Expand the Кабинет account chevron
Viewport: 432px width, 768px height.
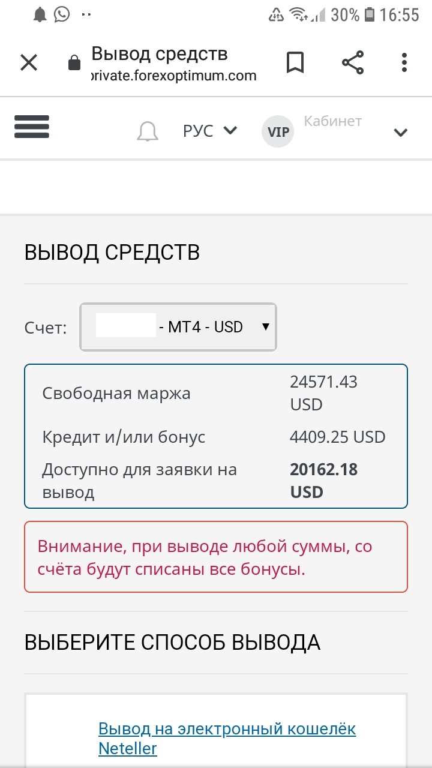click(401, 133)
